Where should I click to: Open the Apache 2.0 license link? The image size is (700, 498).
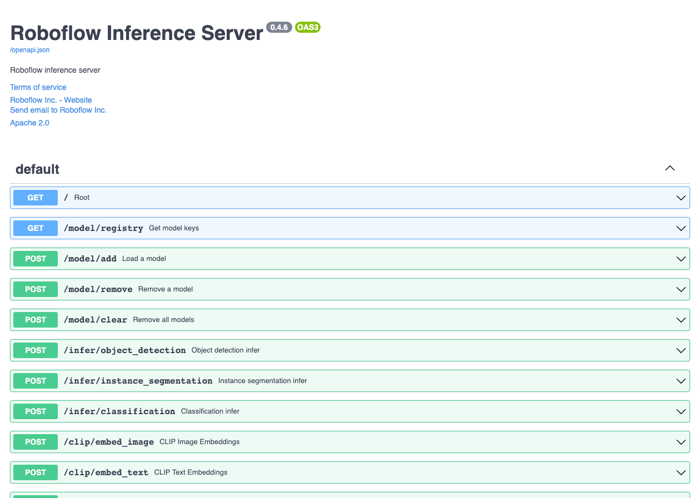tap(29, 123)
